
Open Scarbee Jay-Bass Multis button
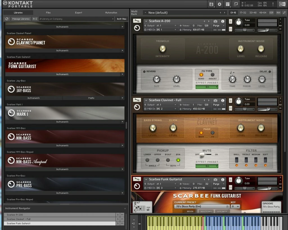[x=91, y=98]
